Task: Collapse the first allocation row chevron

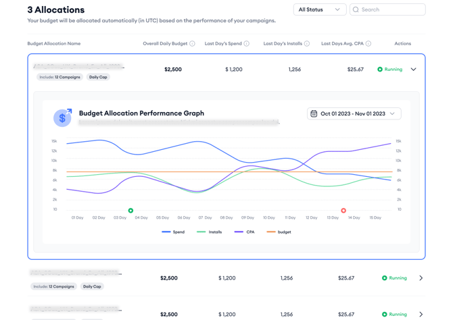Action: (413, 70)
